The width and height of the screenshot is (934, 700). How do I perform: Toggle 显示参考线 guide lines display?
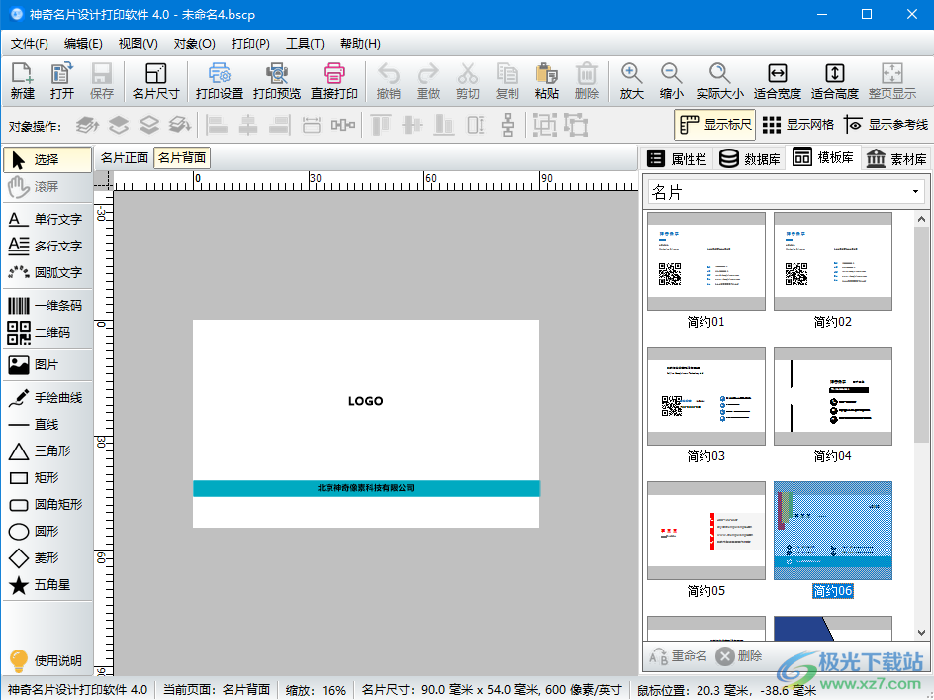886,125
